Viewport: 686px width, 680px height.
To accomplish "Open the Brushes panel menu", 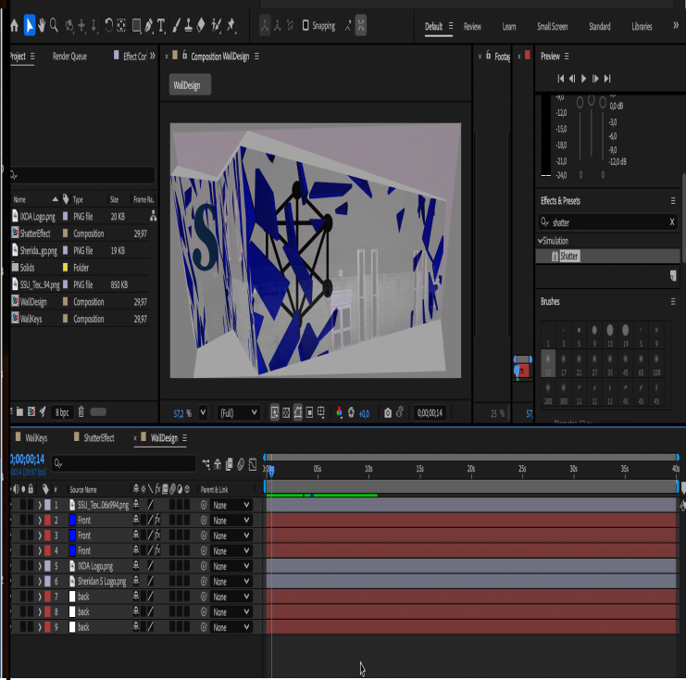I will point(673,301).
